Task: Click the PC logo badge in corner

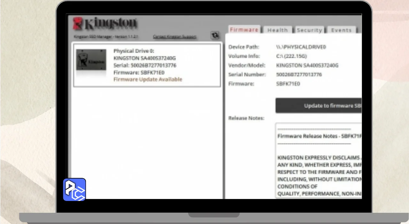Action: pyautogui.click(x=74, y=189)
